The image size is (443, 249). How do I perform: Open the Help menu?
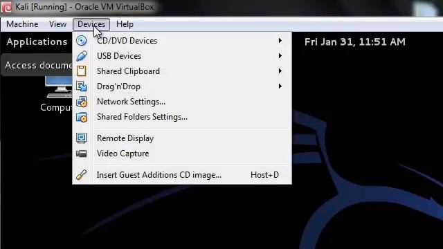125,24
